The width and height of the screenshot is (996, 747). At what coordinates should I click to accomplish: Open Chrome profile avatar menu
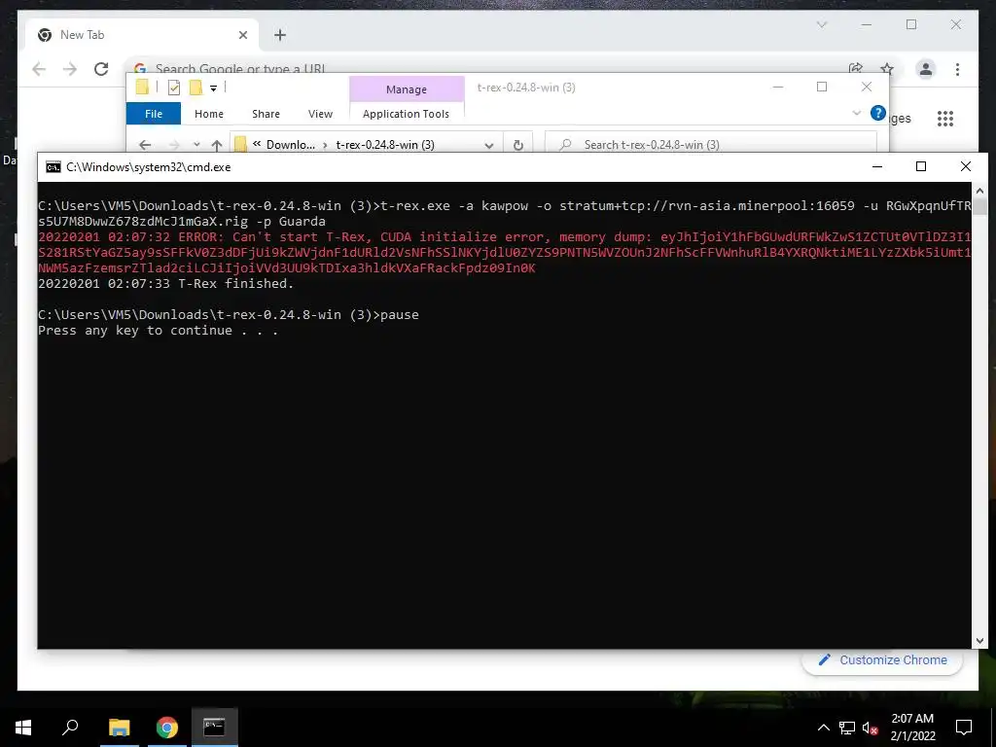(926, 69)
